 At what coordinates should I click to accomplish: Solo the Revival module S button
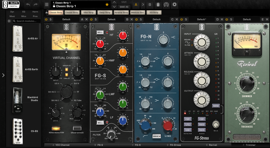[231, 19]
